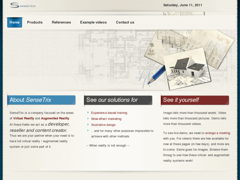Click the arrange a meeting link
Screen dimensions: 240x180
point(218,133)
